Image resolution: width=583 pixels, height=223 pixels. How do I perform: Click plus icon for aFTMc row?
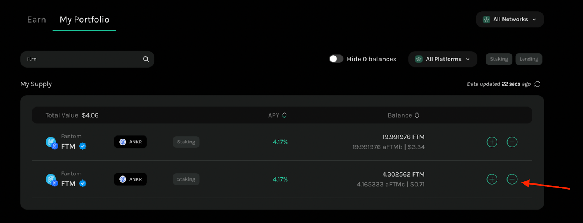[x=492, y=179]
